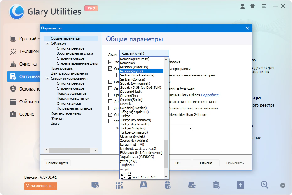Choose 'Svenska' from the language list

click(126, 104)
